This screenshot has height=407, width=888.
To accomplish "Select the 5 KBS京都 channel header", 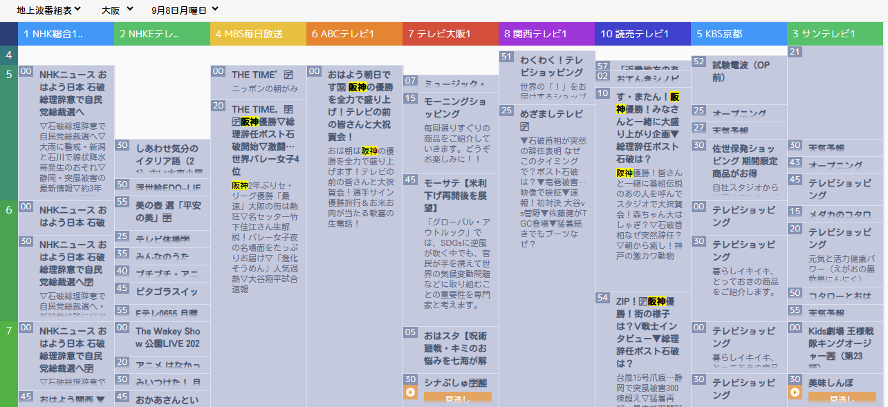I will pyautogui.click(x=739, y=33).
